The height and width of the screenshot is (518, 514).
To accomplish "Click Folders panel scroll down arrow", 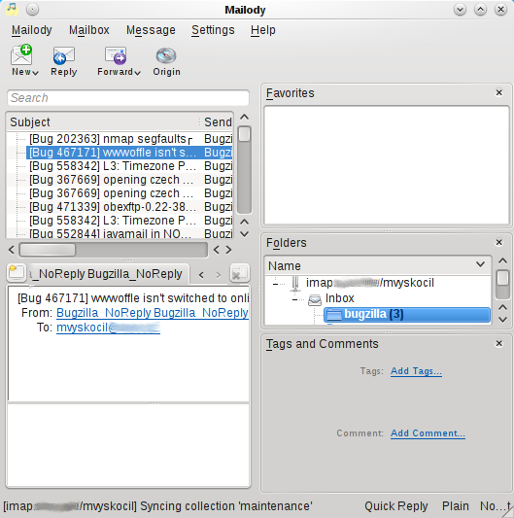I will 502,320.
